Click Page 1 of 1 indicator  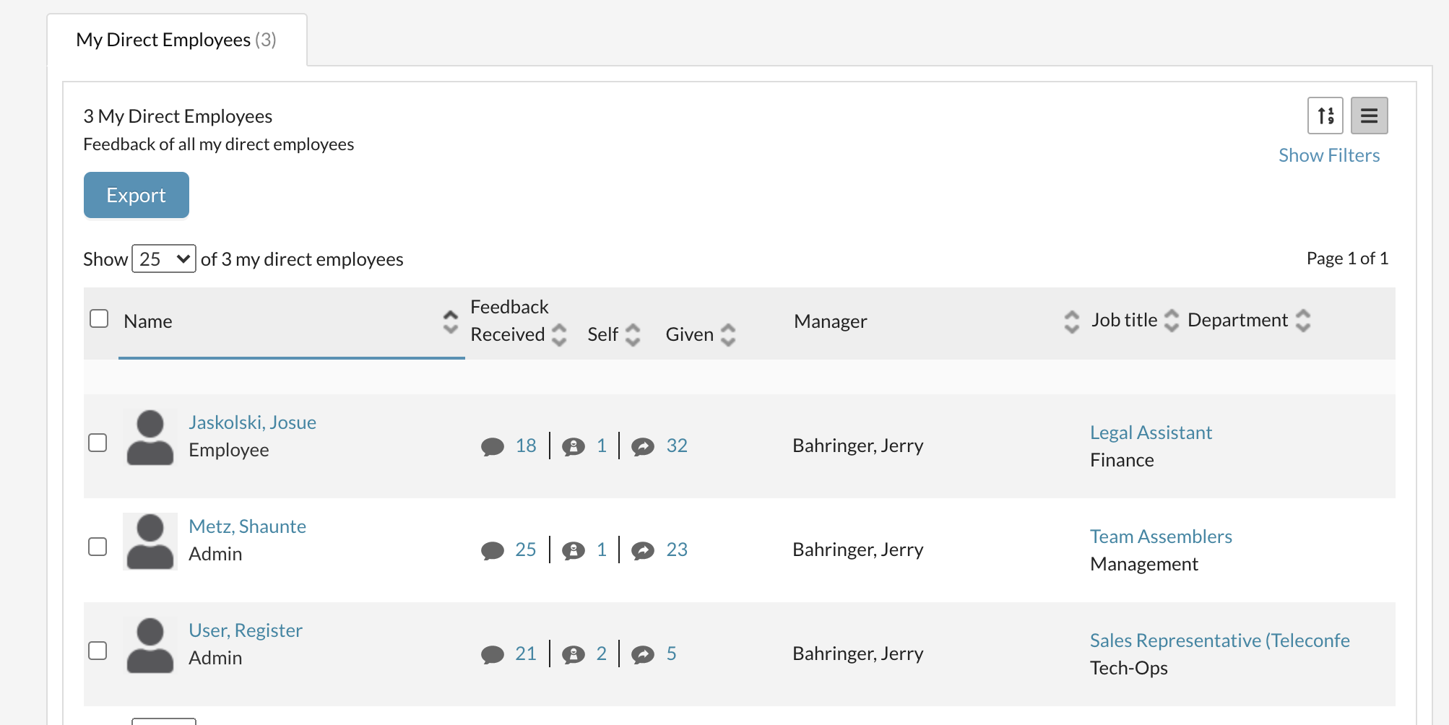1347,259
